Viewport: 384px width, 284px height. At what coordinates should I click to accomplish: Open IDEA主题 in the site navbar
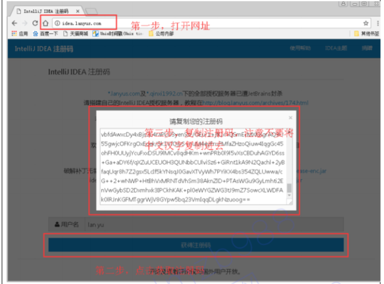coord(336,48)
